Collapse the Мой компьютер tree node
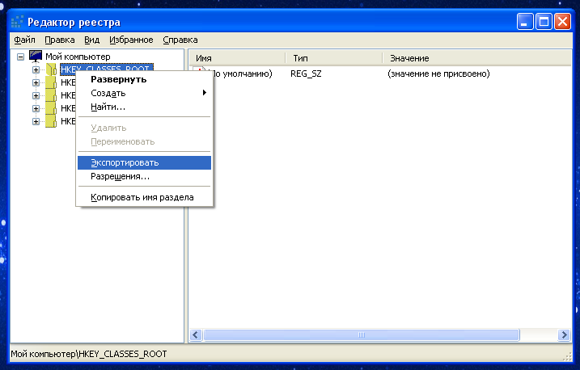Viewport: 580px width, 370px height. tap(21, 57)
